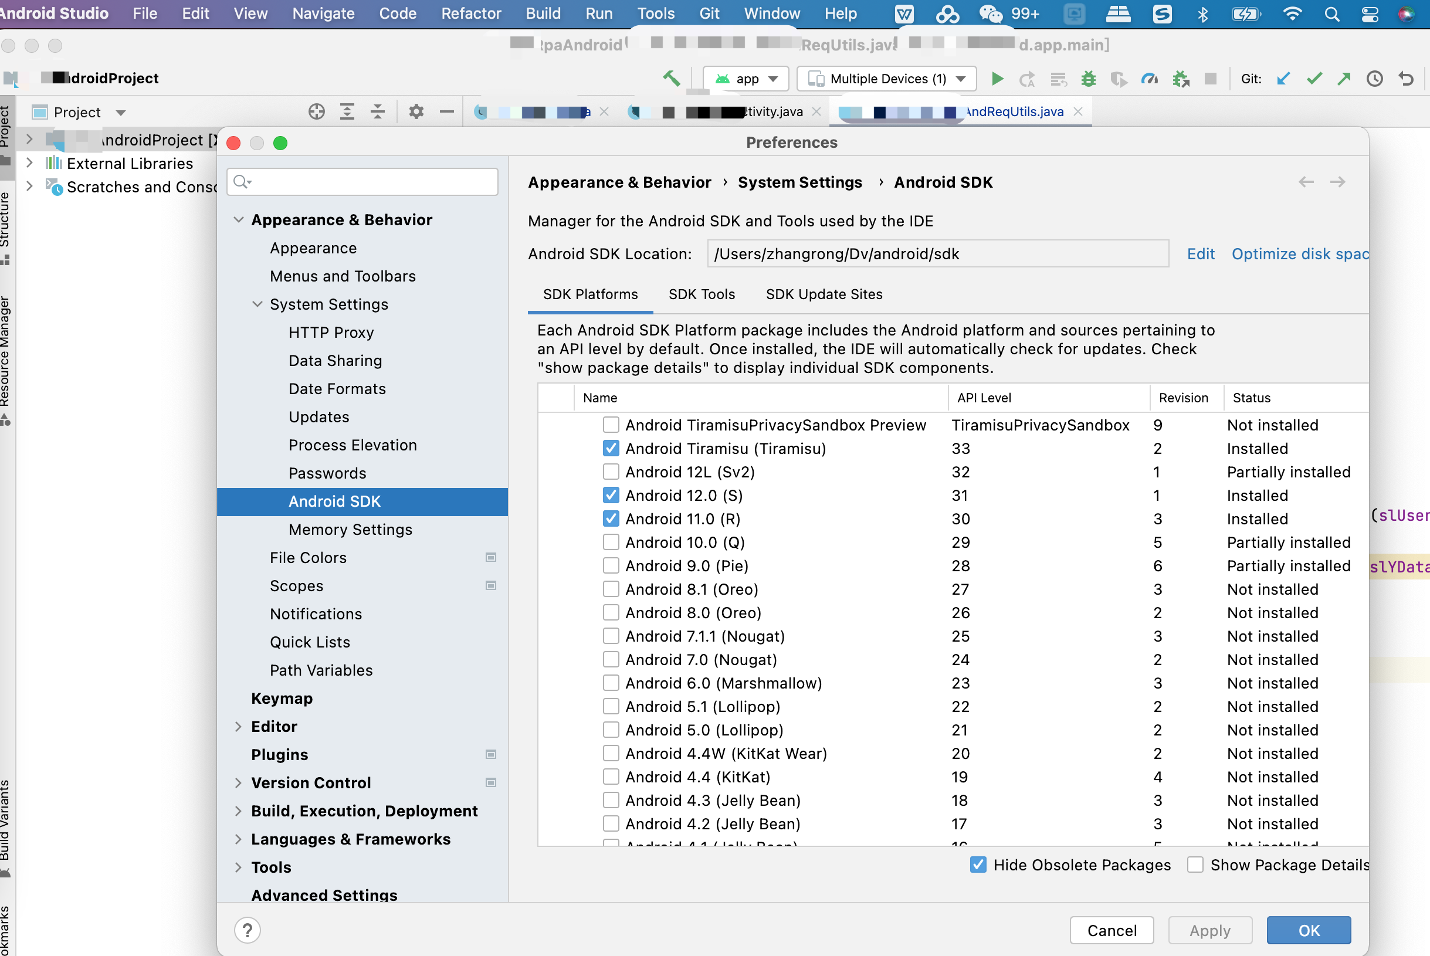The height and width of the screenshot is (956, 1430).
Task: Expand External Libraries in project tree
Action: tap(29, 163)
